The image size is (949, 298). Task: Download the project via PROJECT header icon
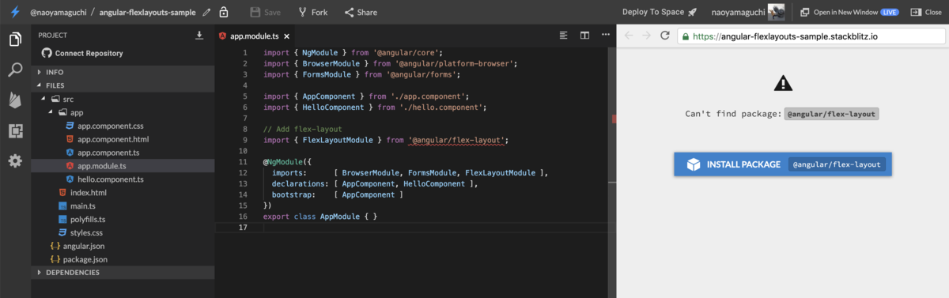[x=199, y=36]
